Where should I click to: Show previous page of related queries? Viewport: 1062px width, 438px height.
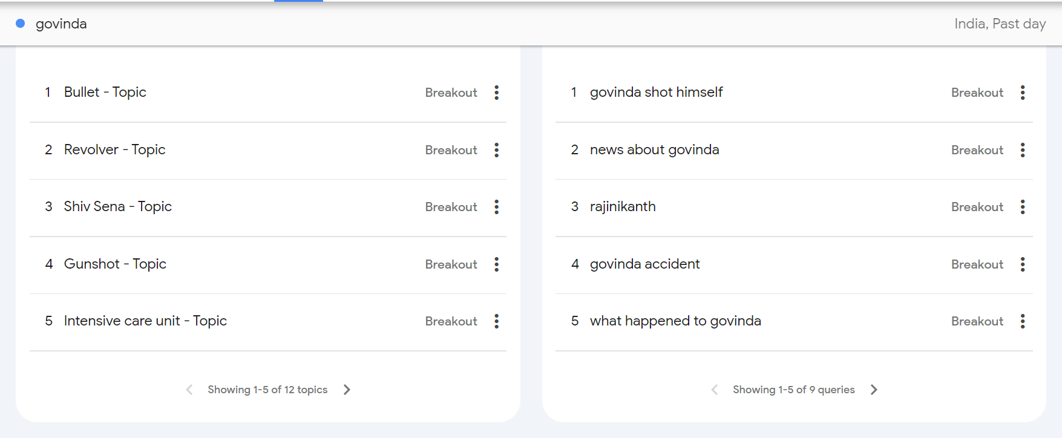[x=715, y=390]
